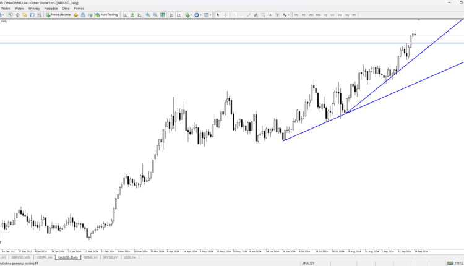This screenshot has width=464, height=266.
Task: Select the arrow cursor tool
Action: click(x=218, y=15)
